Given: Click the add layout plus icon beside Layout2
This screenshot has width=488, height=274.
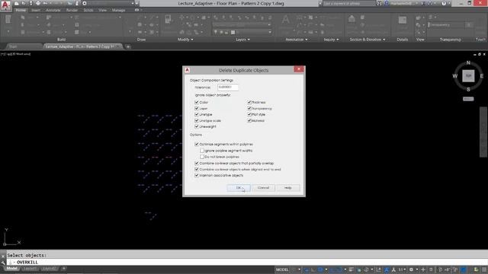Looking at the screenshot, I should (64, 269).
